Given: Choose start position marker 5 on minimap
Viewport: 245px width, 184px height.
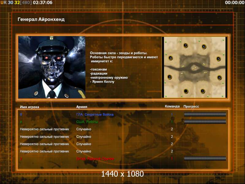Looking at the screenshot, I should point(218,59).
